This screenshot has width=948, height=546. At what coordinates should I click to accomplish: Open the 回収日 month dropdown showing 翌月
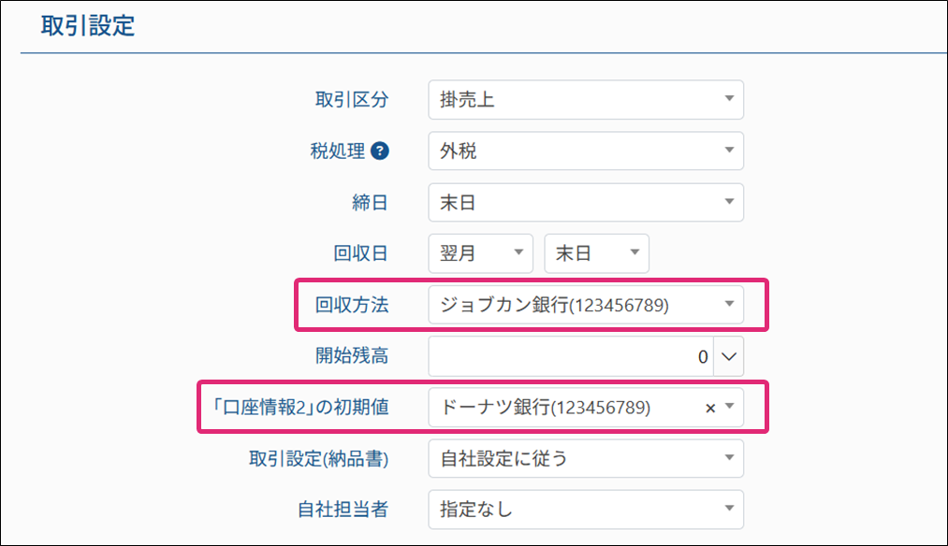(x=480, y=253)
